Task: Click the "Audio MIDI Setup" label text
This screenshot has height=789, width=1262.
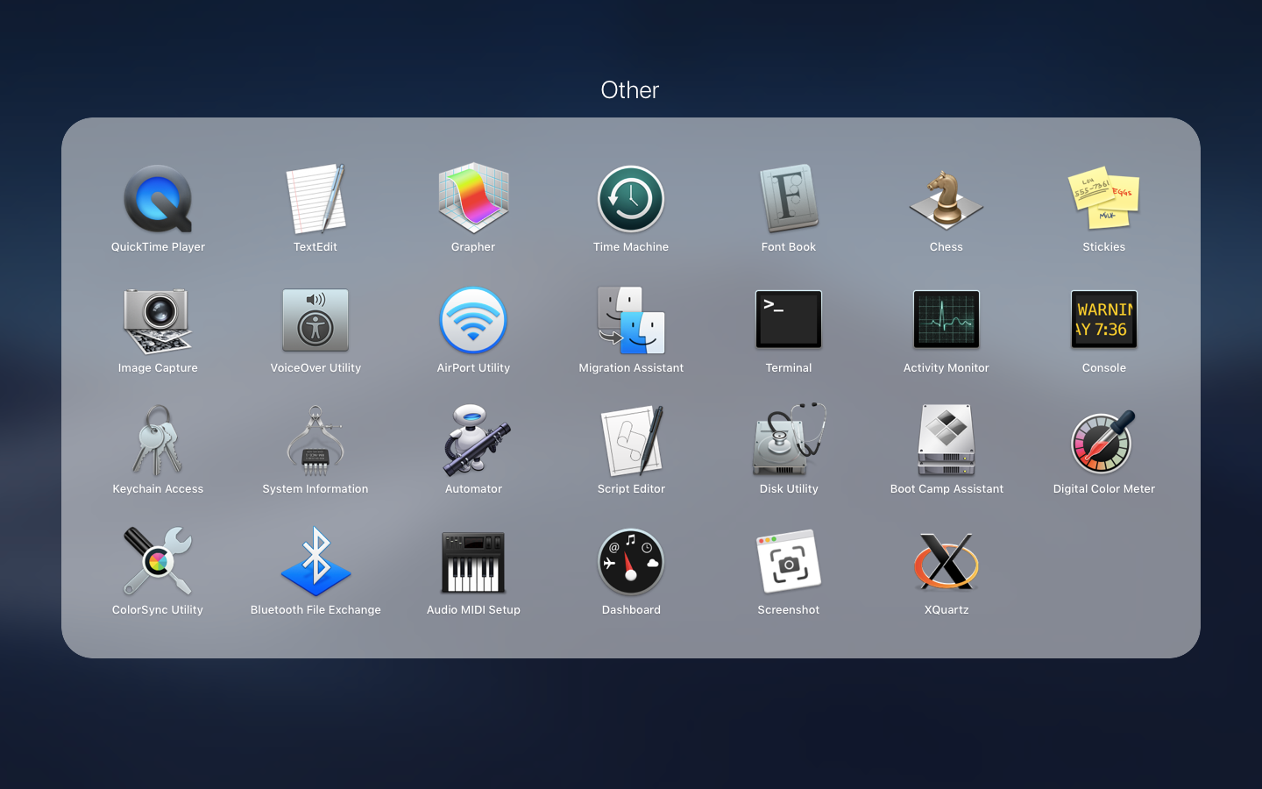Action: coord(473,610)
